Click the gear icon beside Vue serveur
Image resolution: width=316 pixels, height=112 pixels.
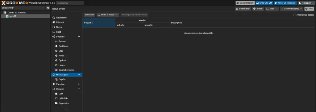[x=48, y=8]
